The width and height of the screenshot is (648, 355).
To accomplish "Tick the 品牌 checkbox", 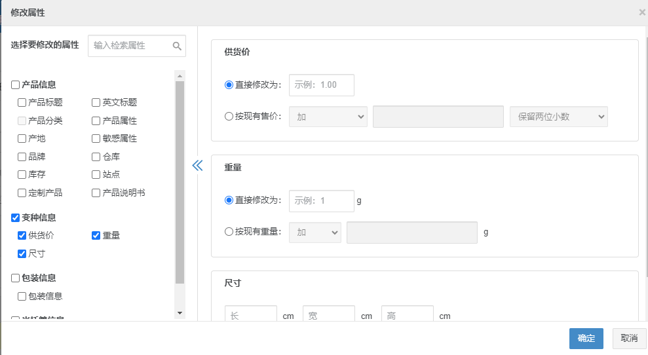I will click(x=22, y=157).
